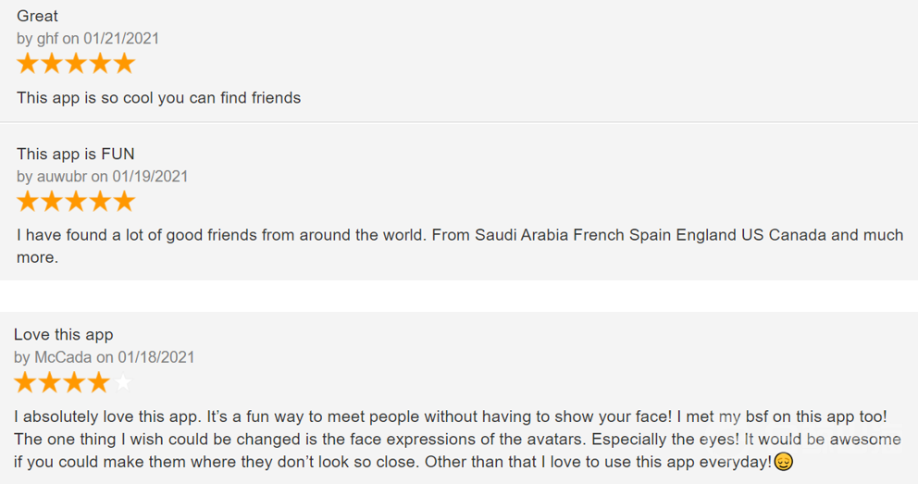The height and width of the screenshot is (484, 918).
Task: Open the "Love this app" review title
Action: coord(63,334)
